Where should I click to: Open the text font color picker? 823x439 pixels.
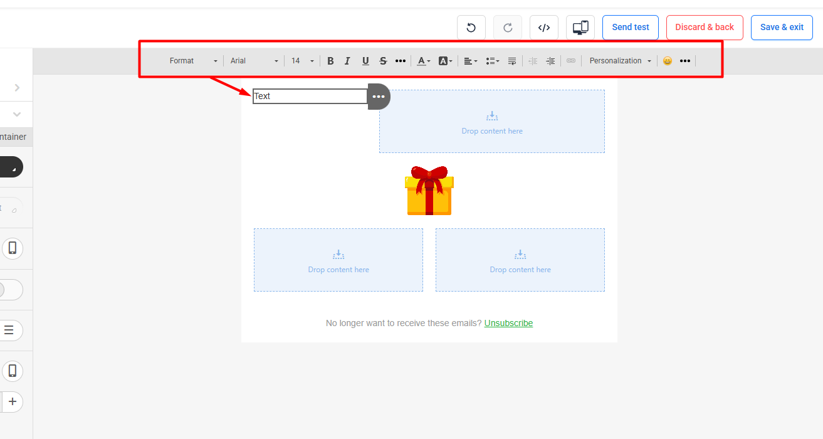[x=424, y=61]
